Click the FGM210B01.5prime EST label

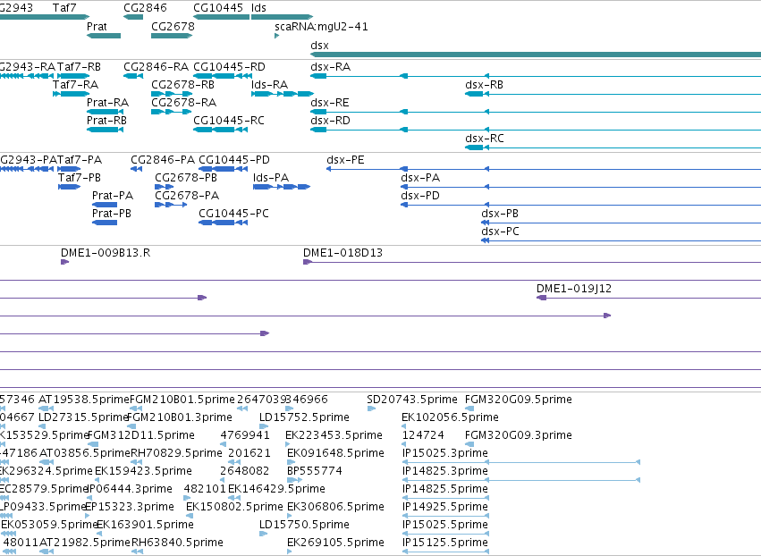point(182,400)
